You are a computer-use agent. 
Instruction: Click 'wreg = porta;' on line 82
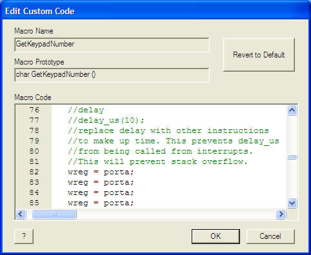tap(101, 172)
